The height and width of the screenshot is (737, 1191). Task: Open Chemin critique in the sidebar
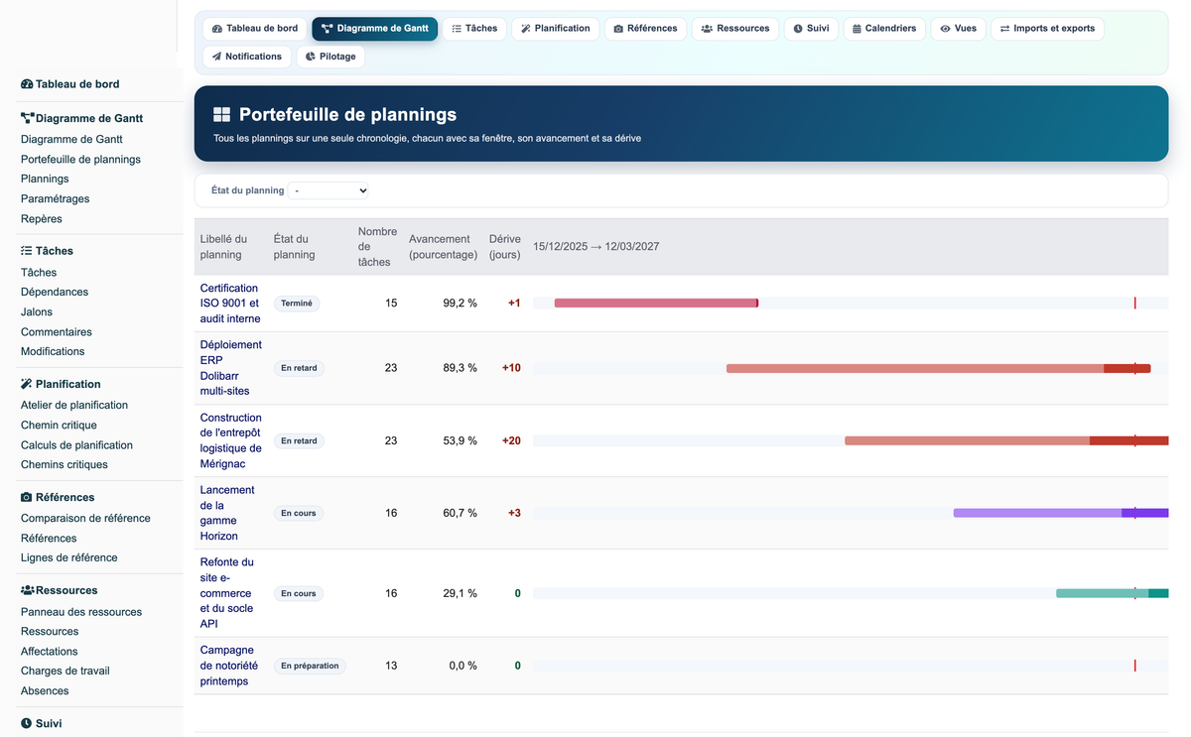pyautogui.click(x=59, y=426)
